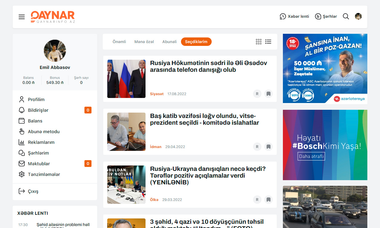Viewport: 380px width, 228px height.
Task: Switch to list view layout
Action: (268, 42)
